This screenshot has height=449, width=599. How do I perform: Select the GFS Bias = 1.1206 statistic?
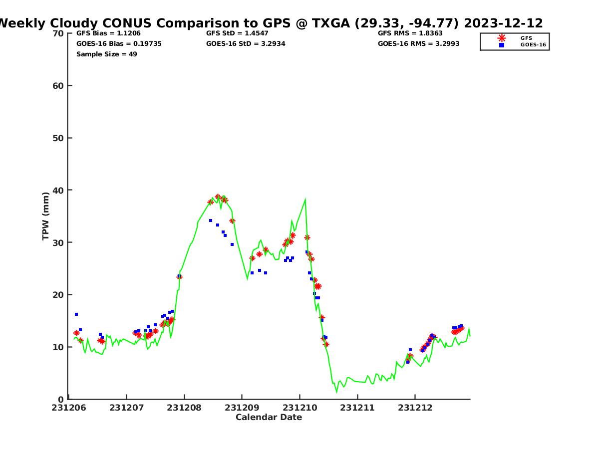[108, 33]
